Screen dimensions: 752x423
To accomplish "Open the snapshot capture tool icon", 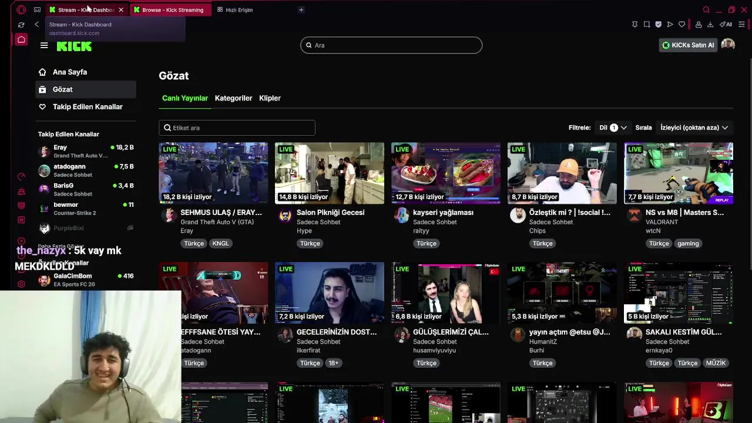I will point(646,25).
